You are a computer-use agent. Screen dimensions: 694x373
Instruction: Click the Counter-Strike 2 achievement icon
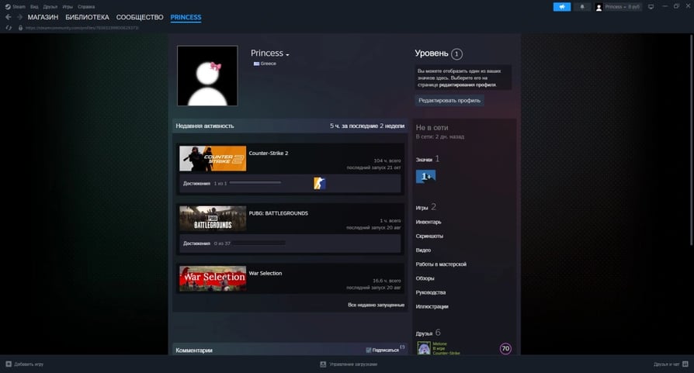[x=319, y=183]
